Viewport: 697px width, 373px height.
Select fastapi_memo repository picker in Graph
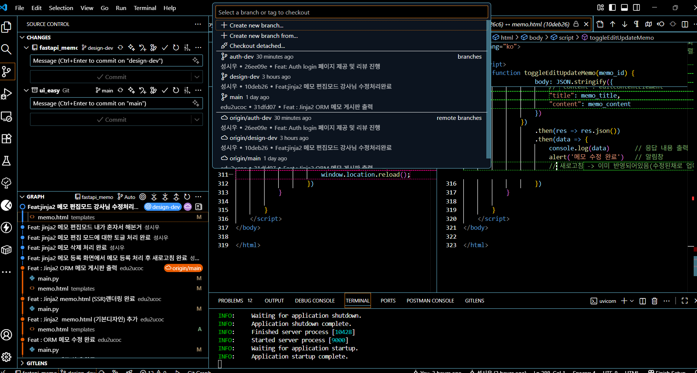click(x=94, y=197)
